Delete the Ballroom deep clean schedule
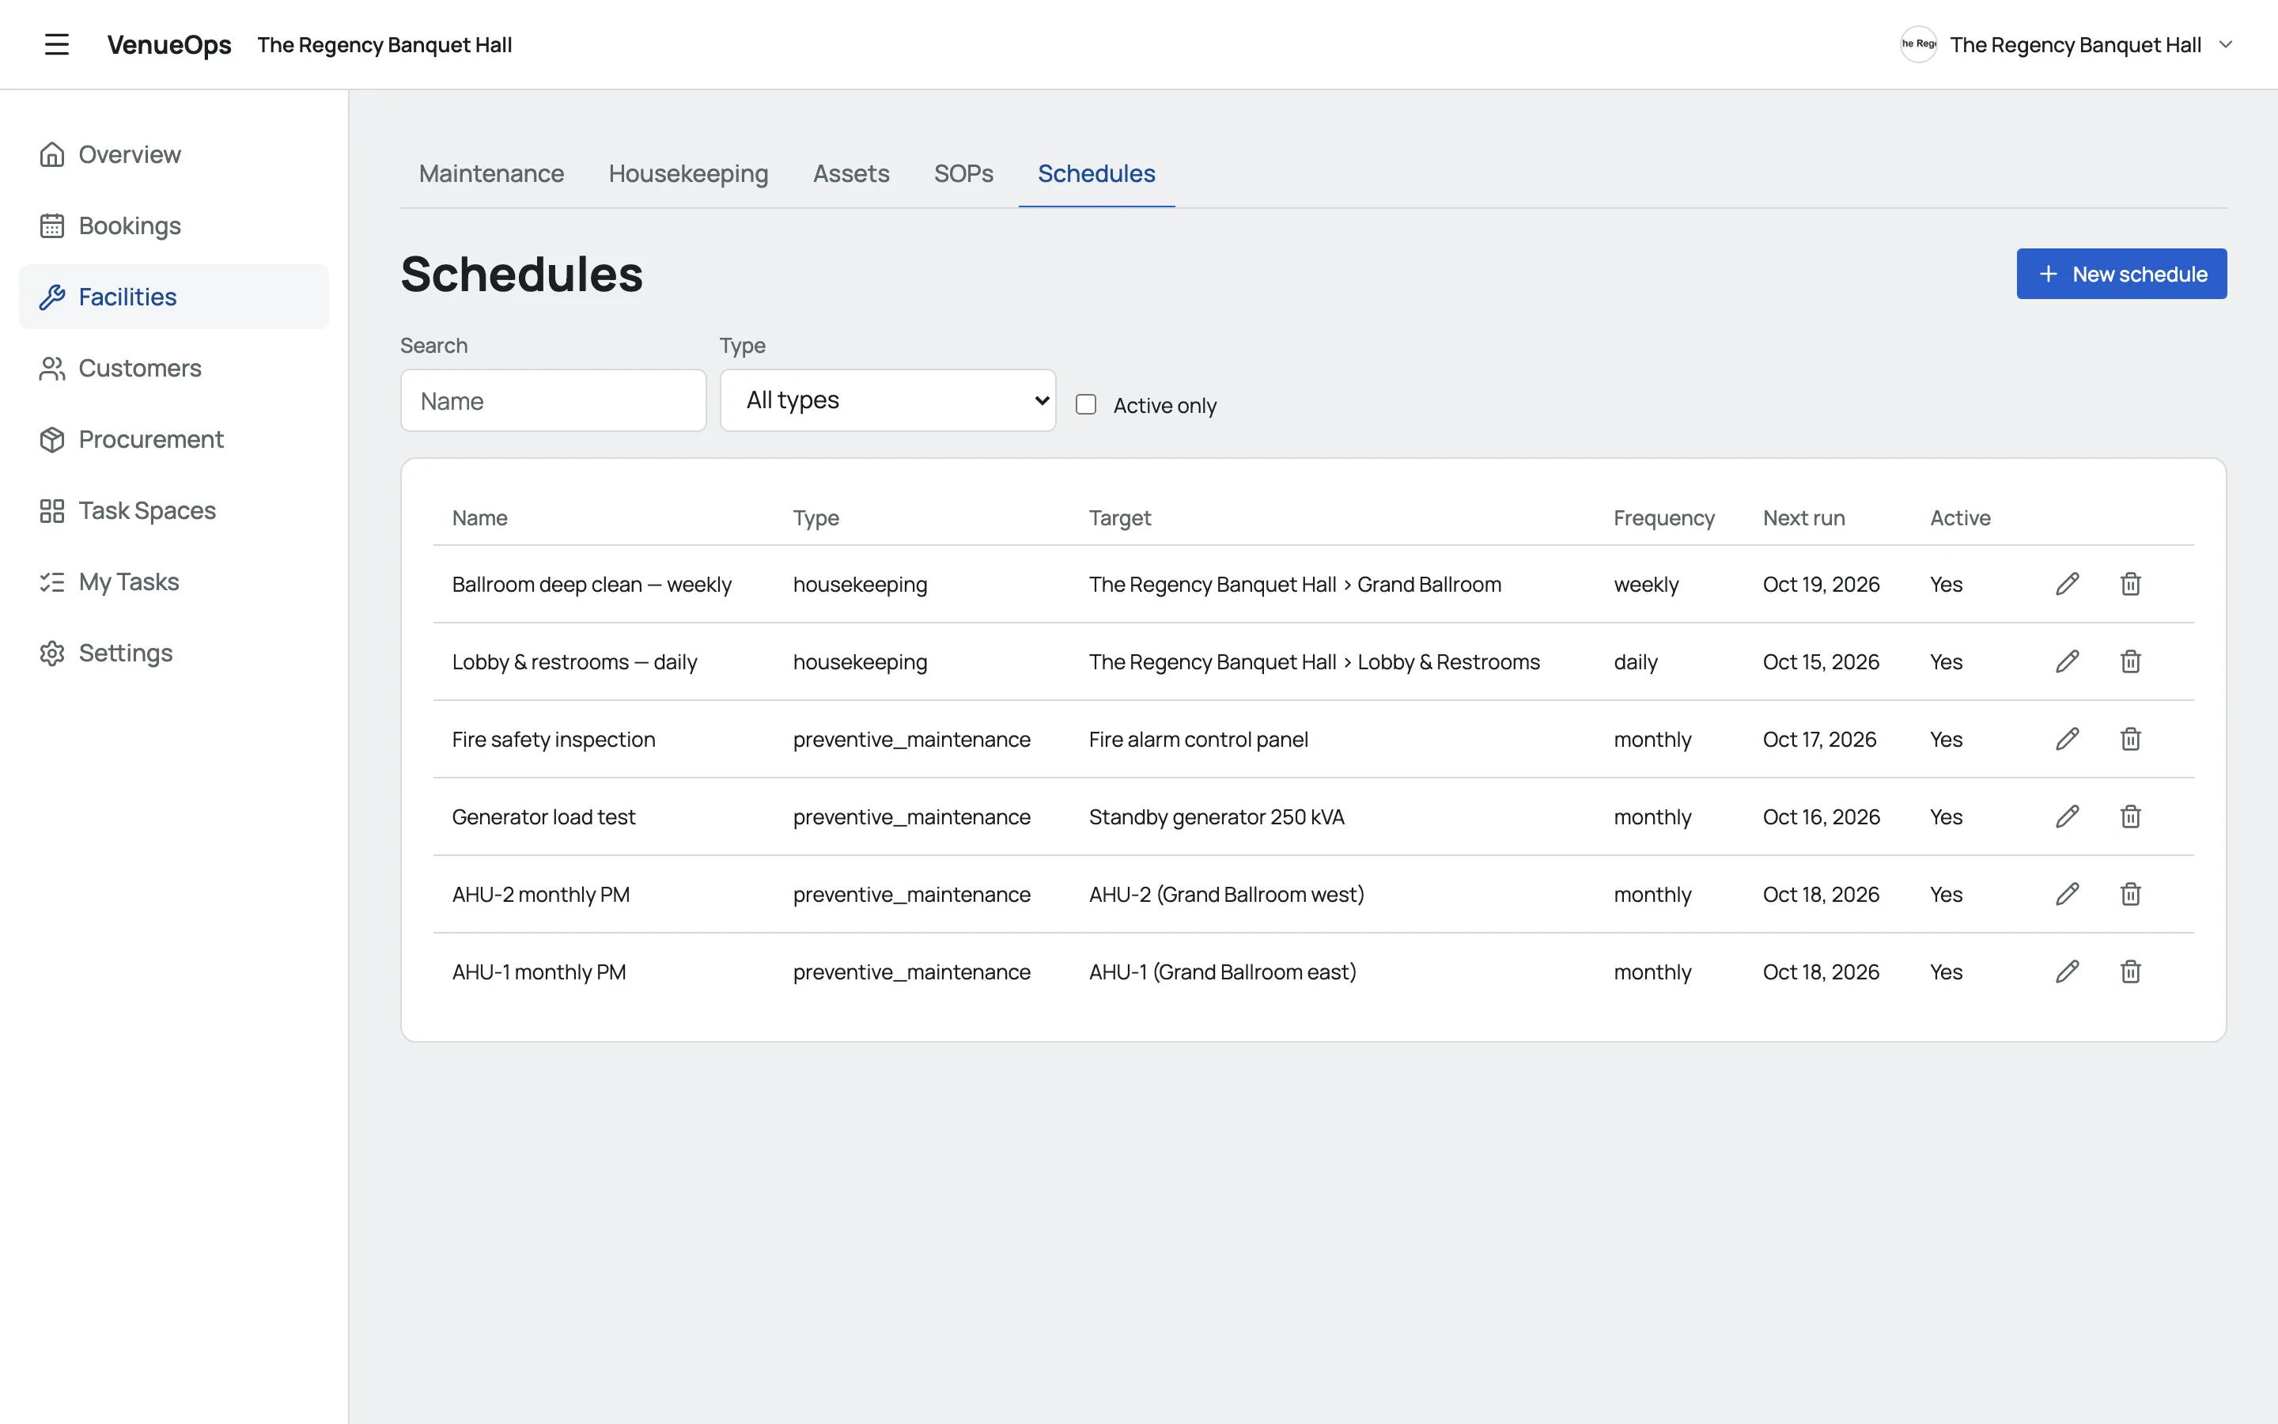 (x=2130, y=584)
